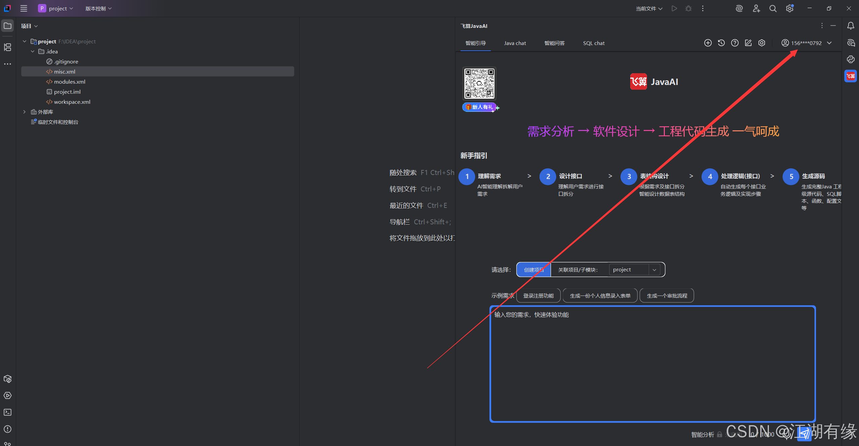The height and width of the screenshot is (446, 859).
Task: Click the microphone voice input icon
Action: [786, 435]
